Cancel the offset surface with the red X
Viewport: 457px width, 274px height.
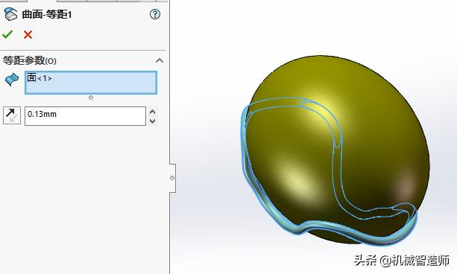coord(28,35)
